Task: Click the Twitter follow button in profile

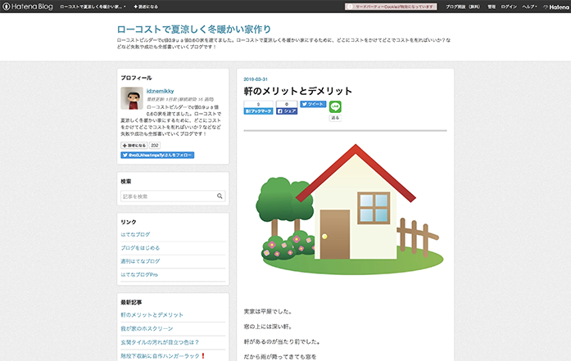Action: click(x=157, y=155)
